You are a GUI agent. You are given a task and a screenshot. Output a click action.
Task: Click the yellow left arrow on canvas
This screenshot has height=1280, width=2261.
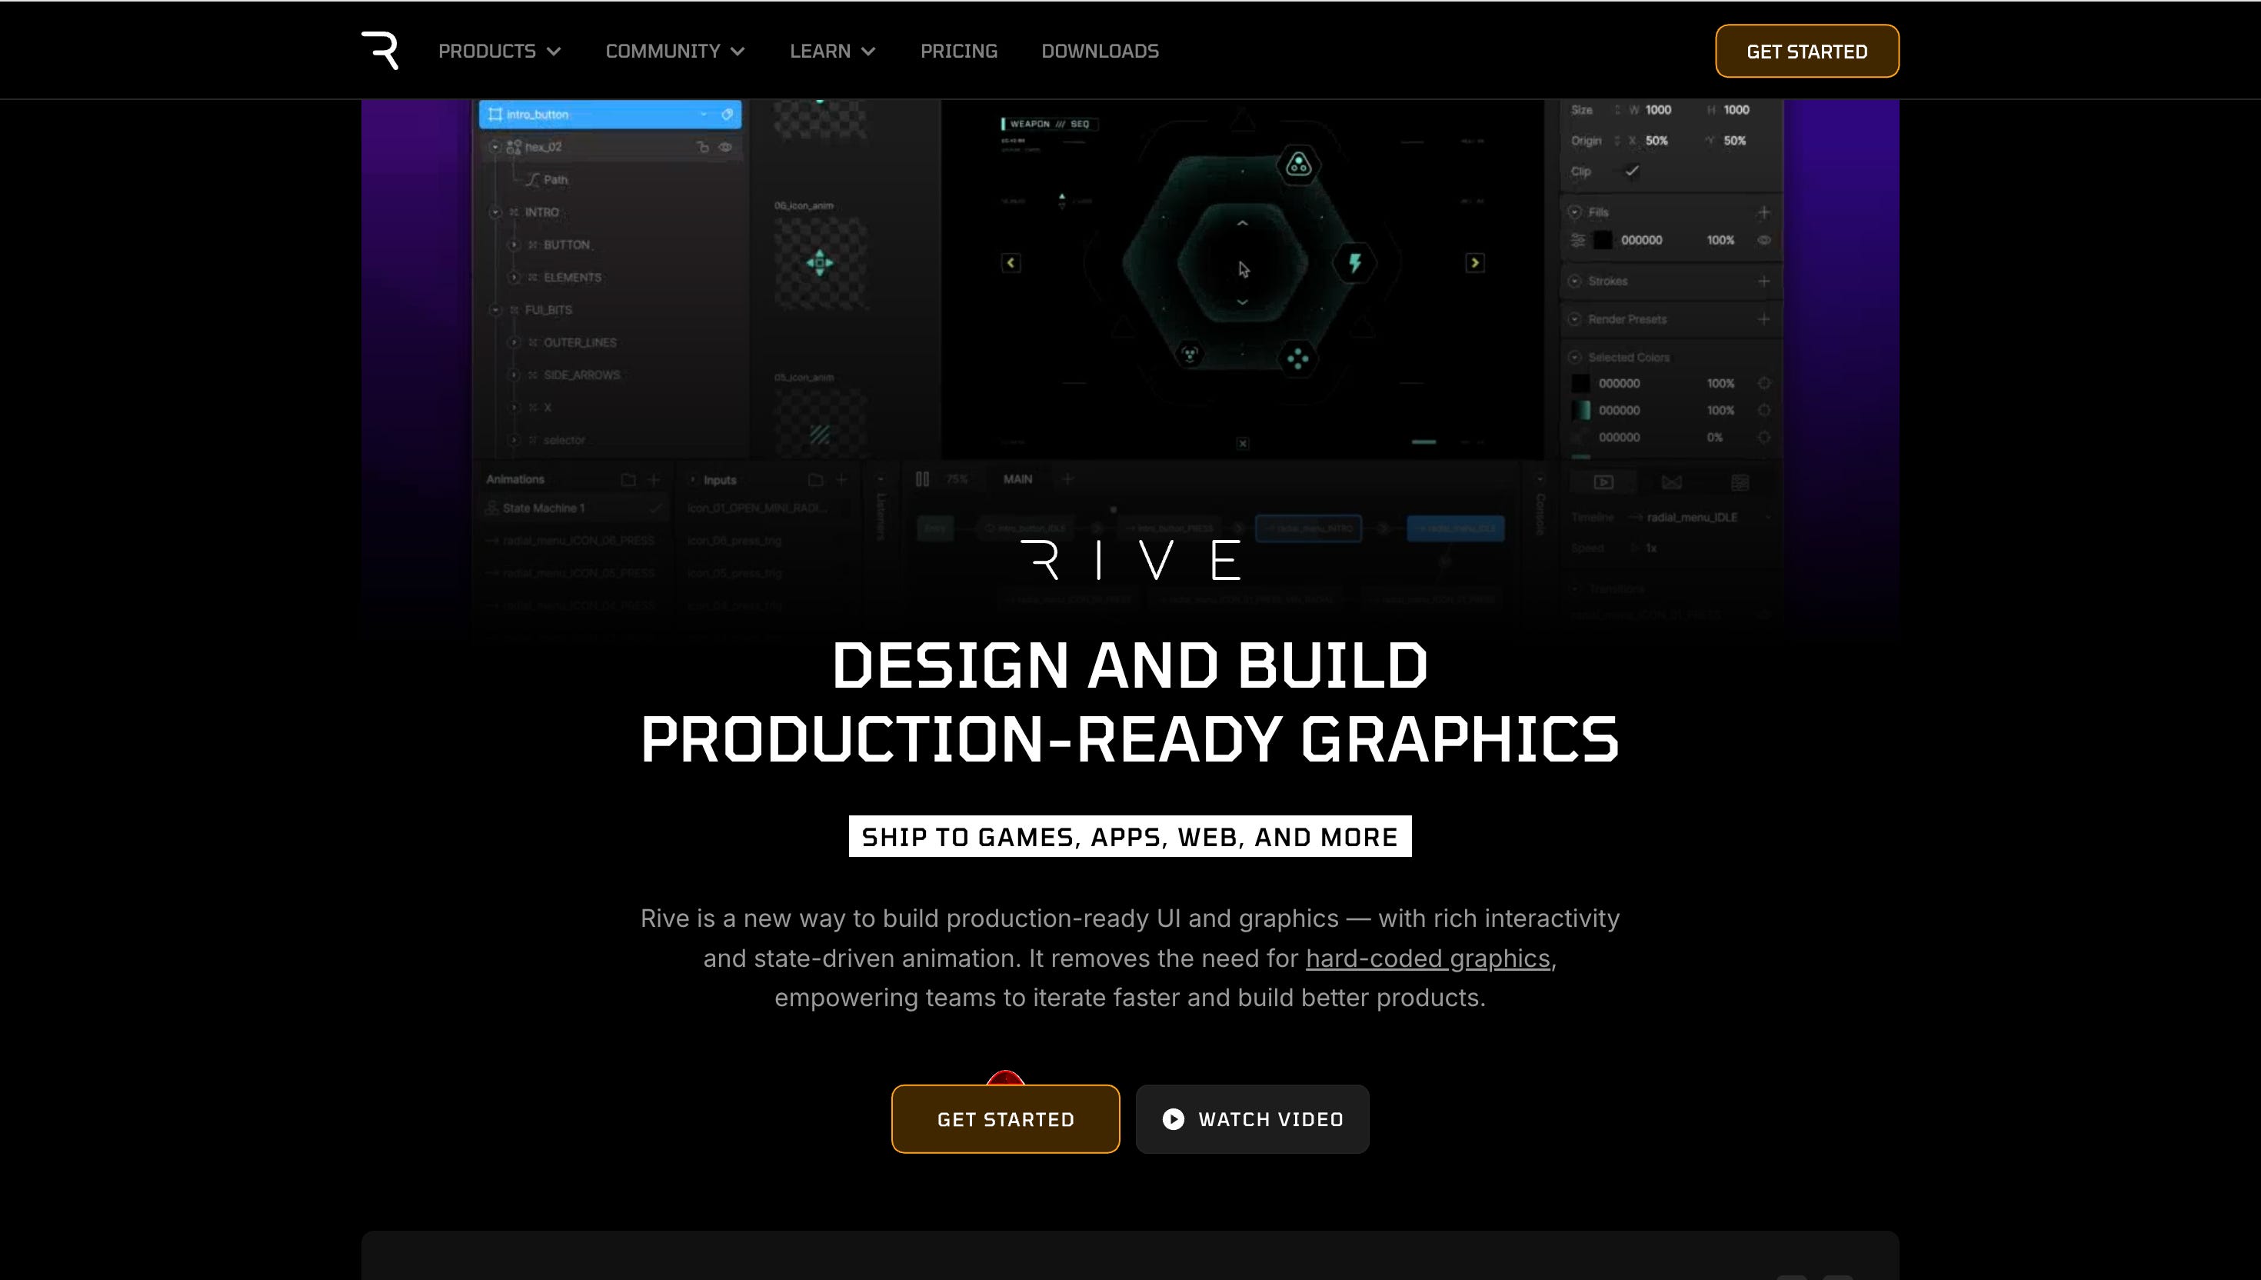point(1011,263)
